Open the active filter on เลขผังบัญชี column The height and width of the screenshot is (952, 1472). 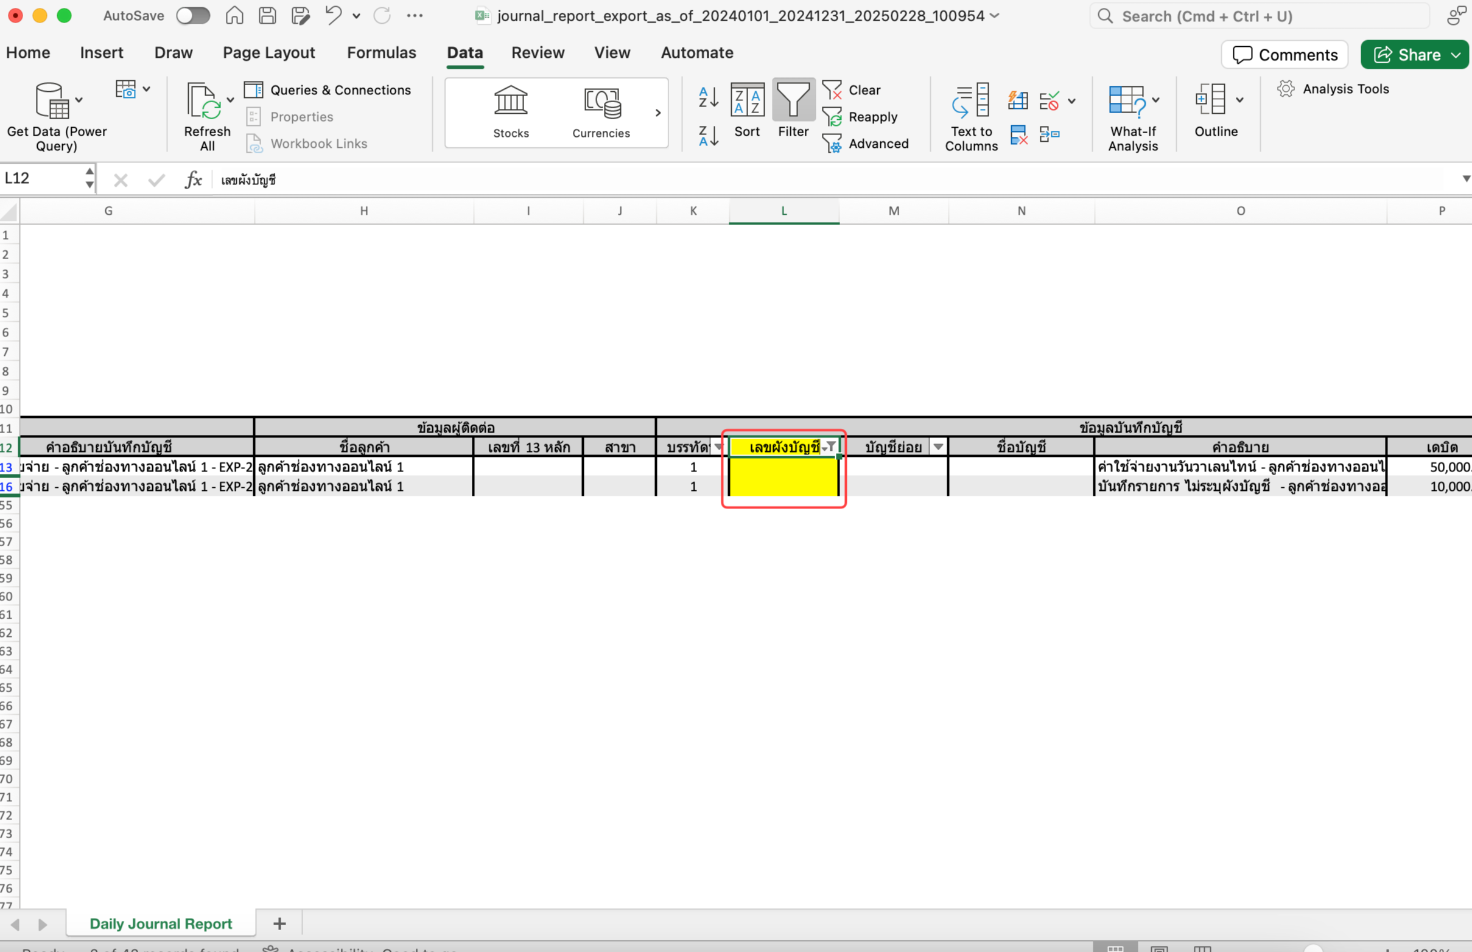pyautogui.click(x=830, y=446)
